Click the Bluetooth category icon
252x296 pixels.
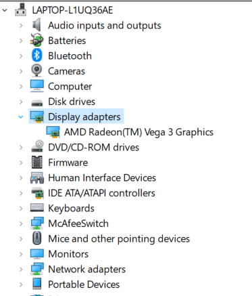click(36, 56)
